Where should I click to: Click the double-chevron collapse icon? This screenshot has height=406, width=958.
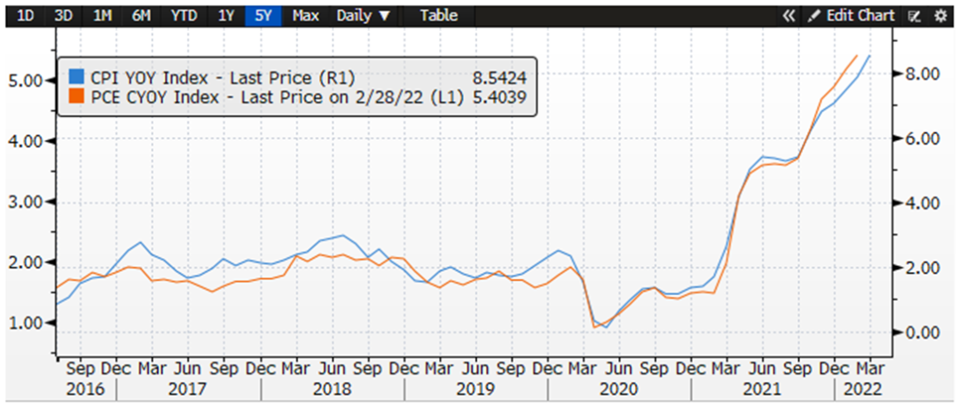tap(789, 16)
